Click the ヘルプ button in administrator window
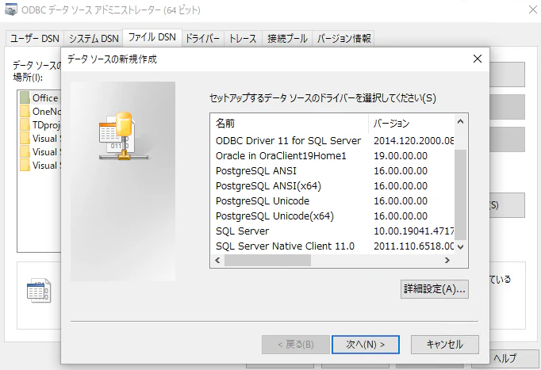Viewport: 541px width, 370px height. click(505, 358)
